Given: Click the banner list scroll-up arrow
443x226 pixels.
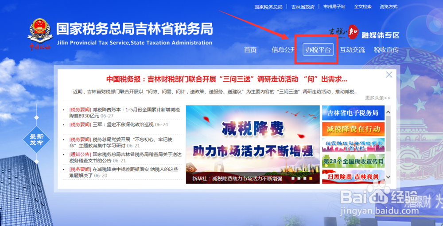Looking at the screenshot, I should pyautogui.click(x=388, y=112).
